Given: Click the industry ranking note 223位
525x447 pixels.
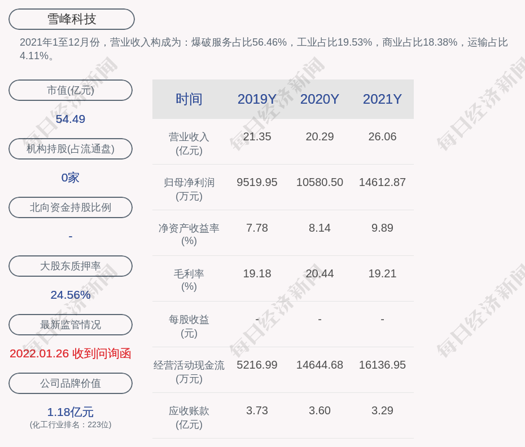Looking at the screenshot, I should [x=71, y=425].
